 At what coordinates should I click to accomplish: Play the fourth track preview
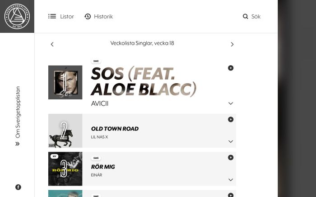(x=231, y=195)
